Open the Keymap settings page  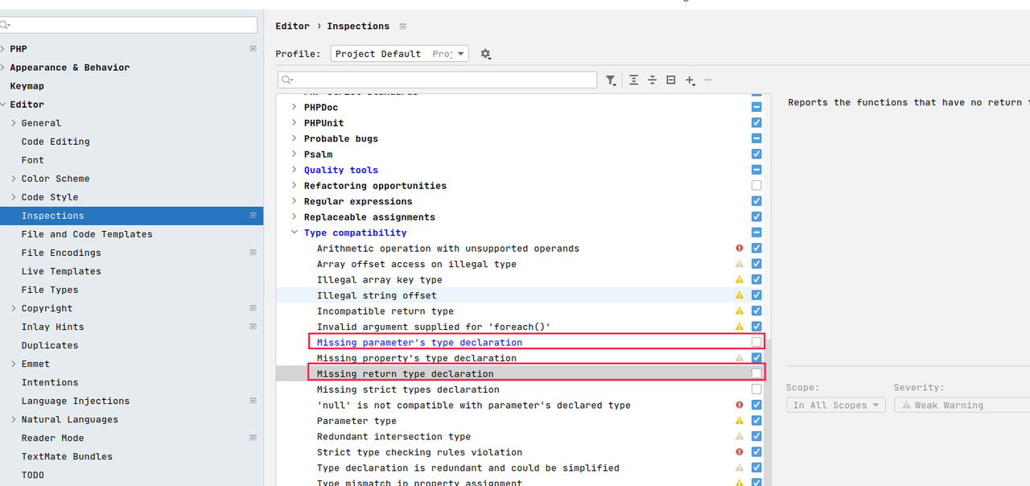pyautogui.click(x=27, y=86)
